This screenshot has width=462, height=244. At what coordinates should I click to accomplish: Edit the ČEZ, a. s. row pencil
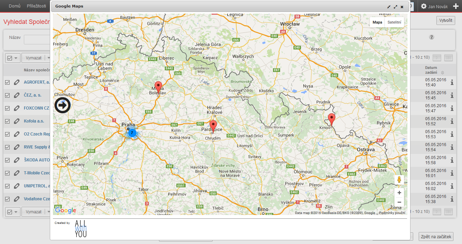pos(17,95)
